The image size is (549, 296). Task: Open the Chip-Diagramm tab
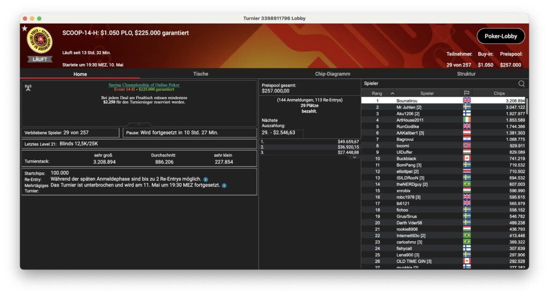point(332,74)
